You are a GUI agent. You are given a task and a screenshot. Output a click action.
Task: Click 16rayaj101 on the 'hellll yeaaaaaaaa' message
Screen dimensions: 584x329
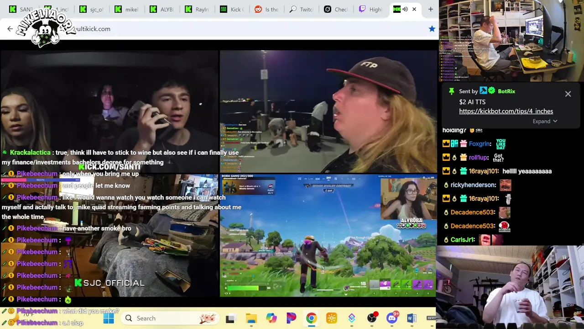tap(483, 171)
